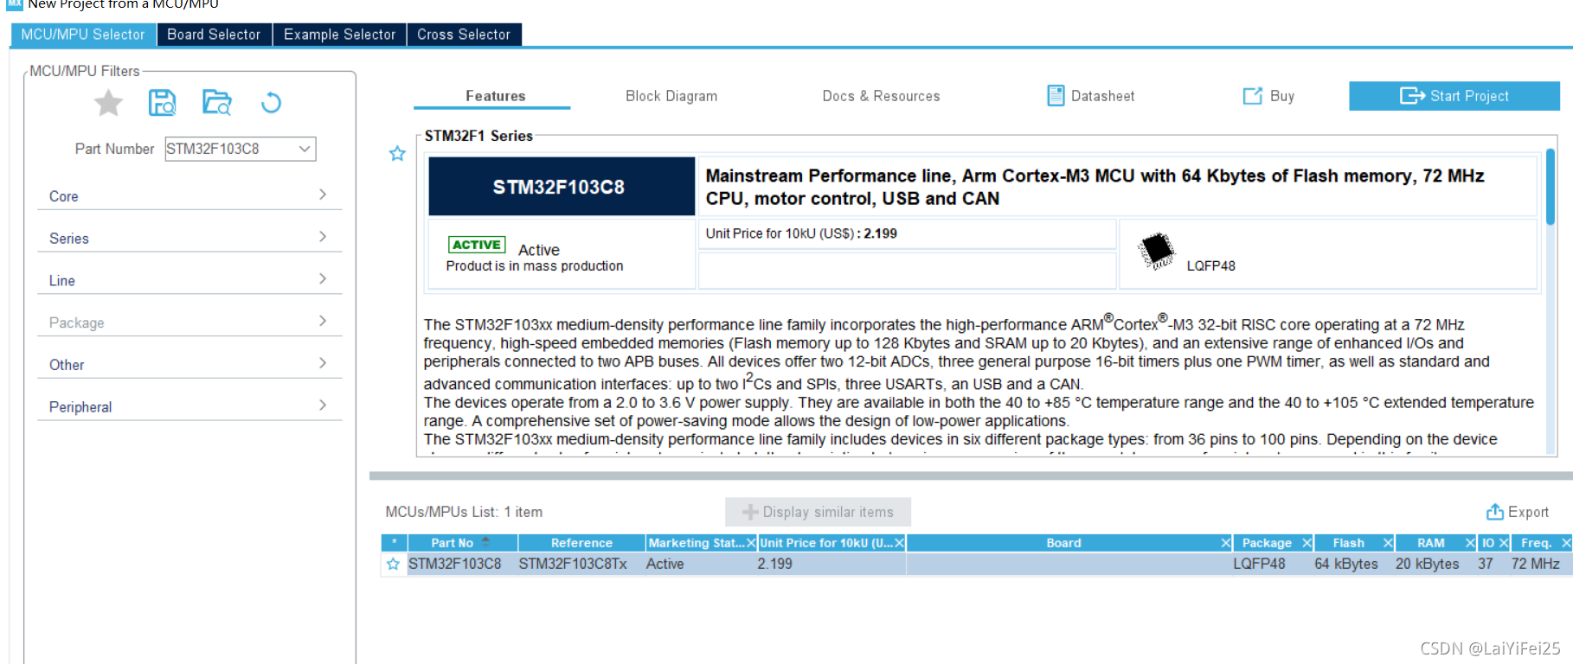Remove the IO column
Image resolution: width=1573 pixels, height=664 pixels.
click(x=1505, y=543)
